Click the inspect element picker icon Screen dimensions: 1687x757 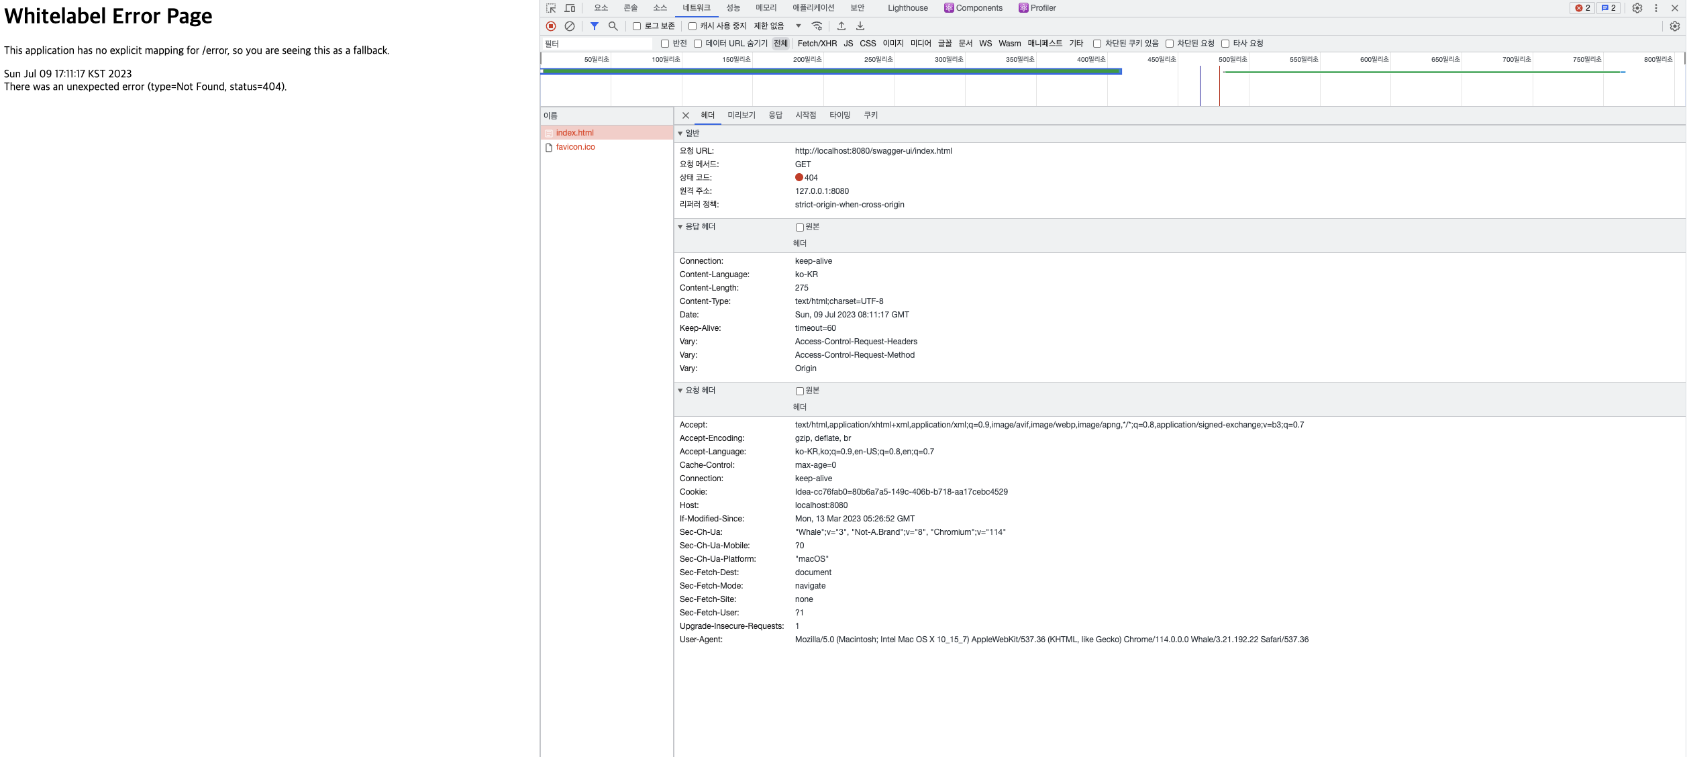[551, 8]
